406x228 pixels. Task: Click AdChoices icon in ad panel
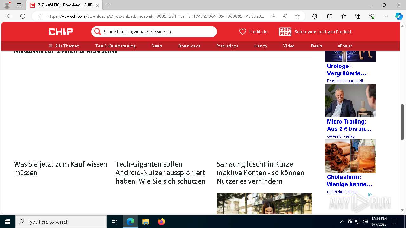(370, 194)
